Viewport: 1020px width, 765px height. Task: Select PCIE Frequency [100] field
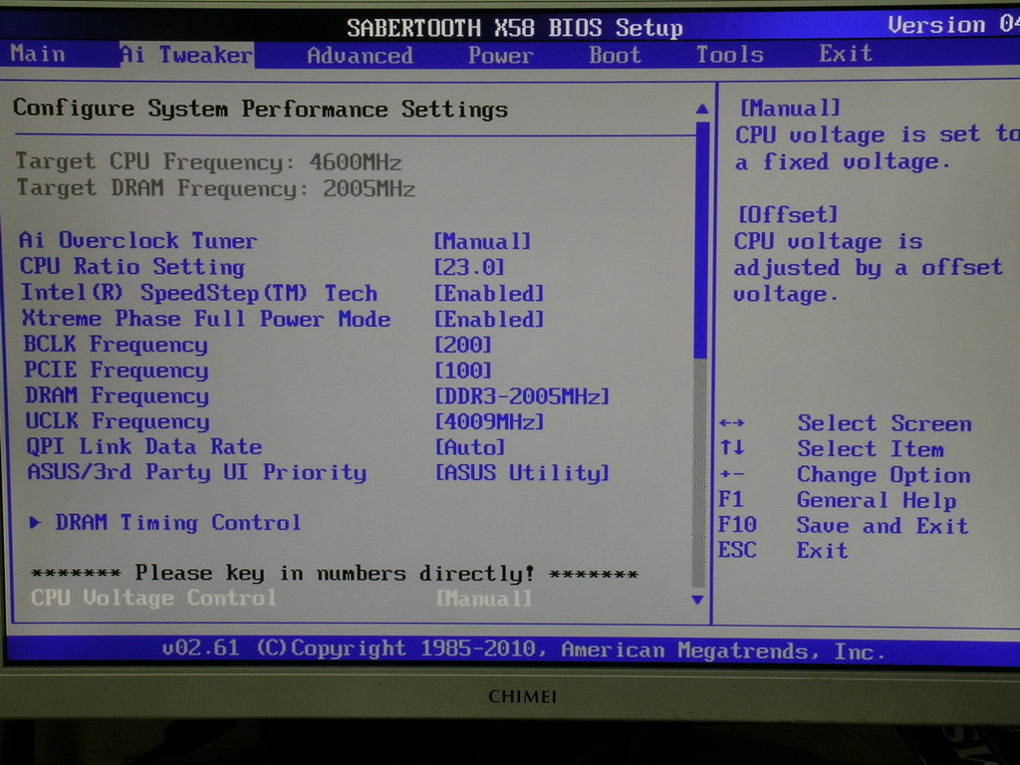click(x=463, y=371)
